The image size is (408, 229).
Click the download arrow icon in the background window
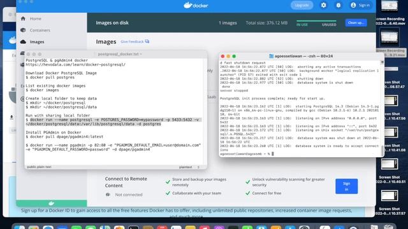[11, 117]
